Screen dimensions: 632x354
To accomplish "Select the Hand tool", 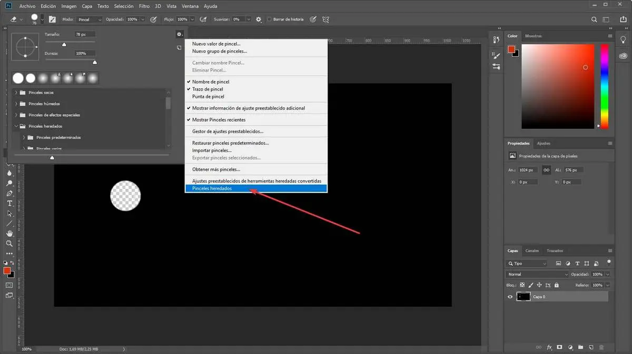I will 9,233.
